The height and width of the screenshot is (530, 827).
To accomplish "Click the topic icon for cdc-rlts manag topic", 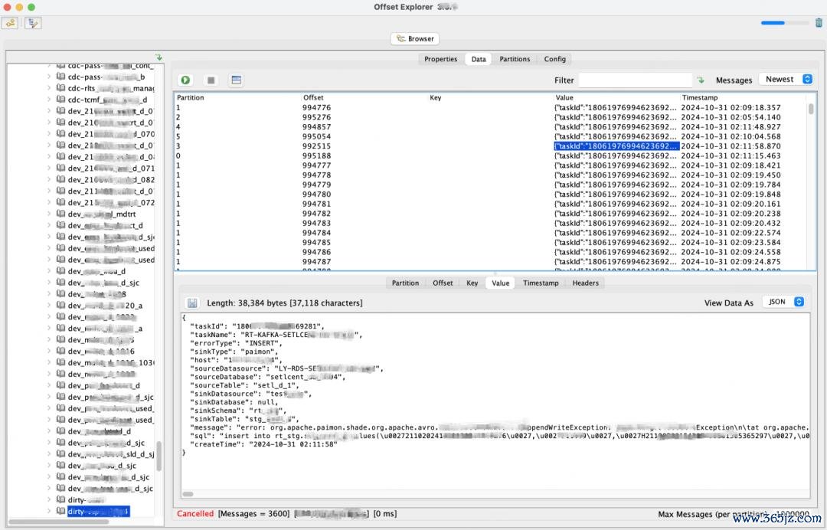I will coord(61,88).
